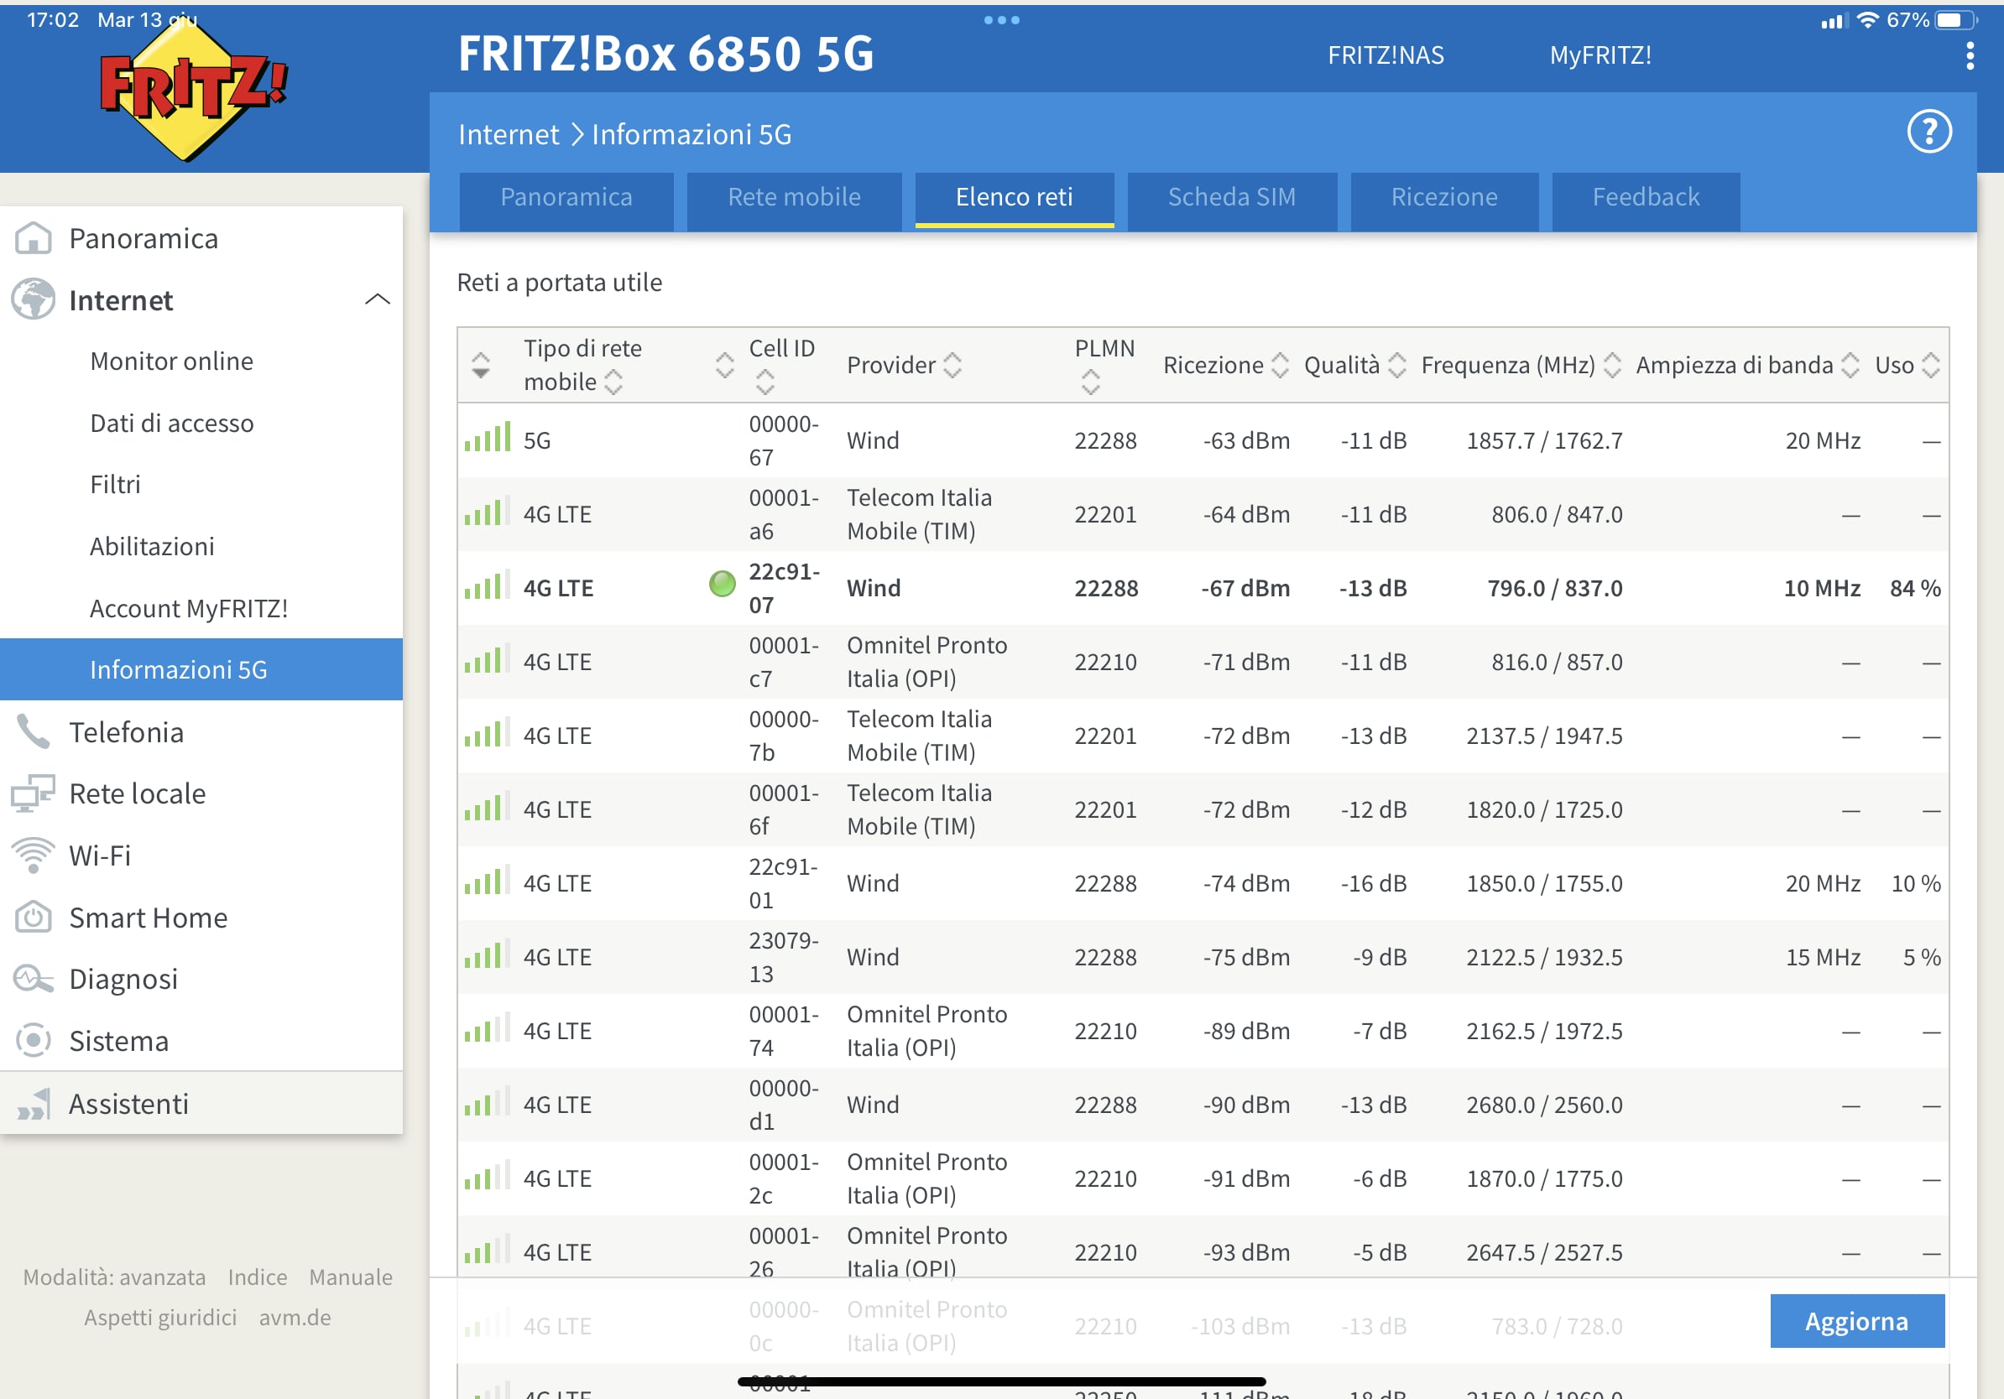Sort table by Uso
Screen dimensions: 2004x1399
point(1931,365)
